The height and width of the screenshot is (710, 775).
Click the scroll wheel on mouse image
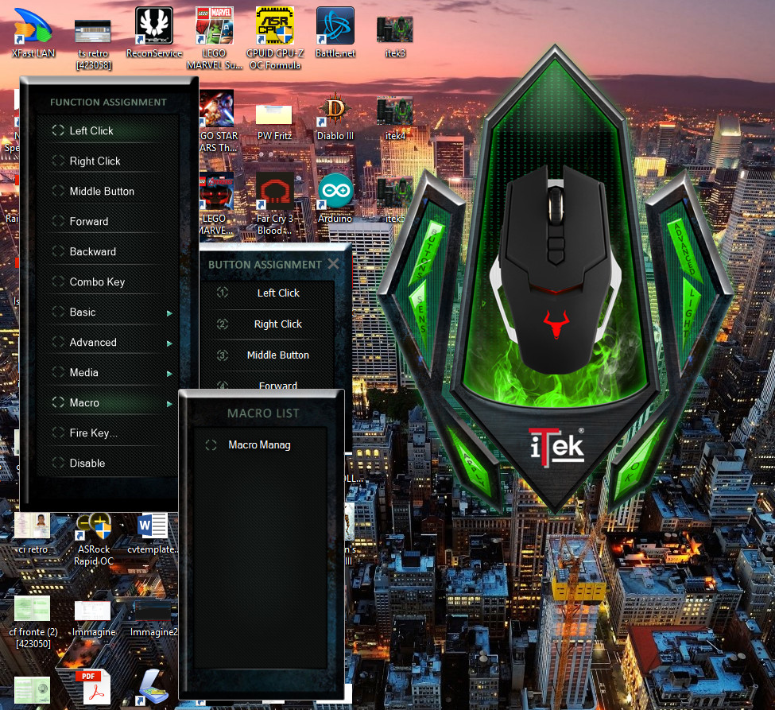[556, 205]
